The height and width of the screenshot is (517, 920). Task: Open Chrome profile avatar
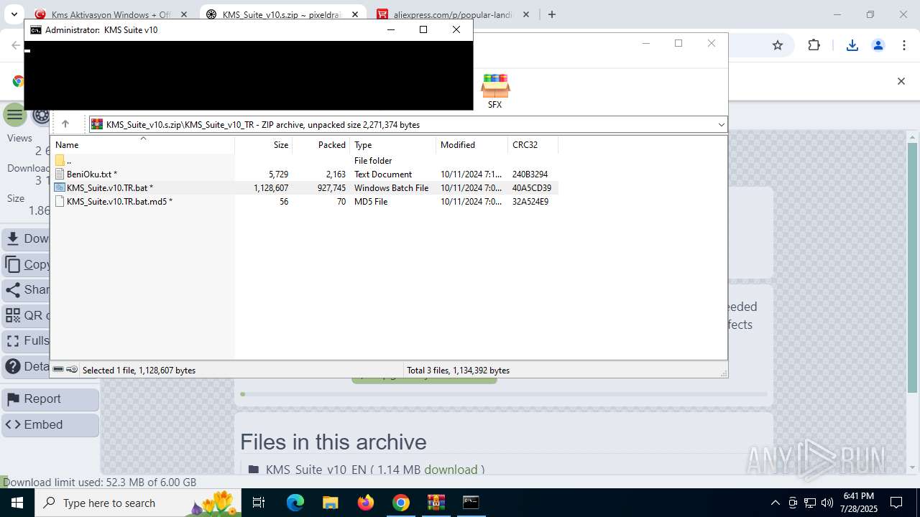pos(878,45)
